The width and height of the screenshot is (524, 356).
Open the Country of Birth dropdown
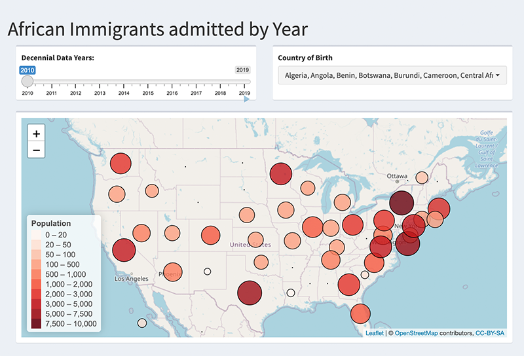click(392, 75)
